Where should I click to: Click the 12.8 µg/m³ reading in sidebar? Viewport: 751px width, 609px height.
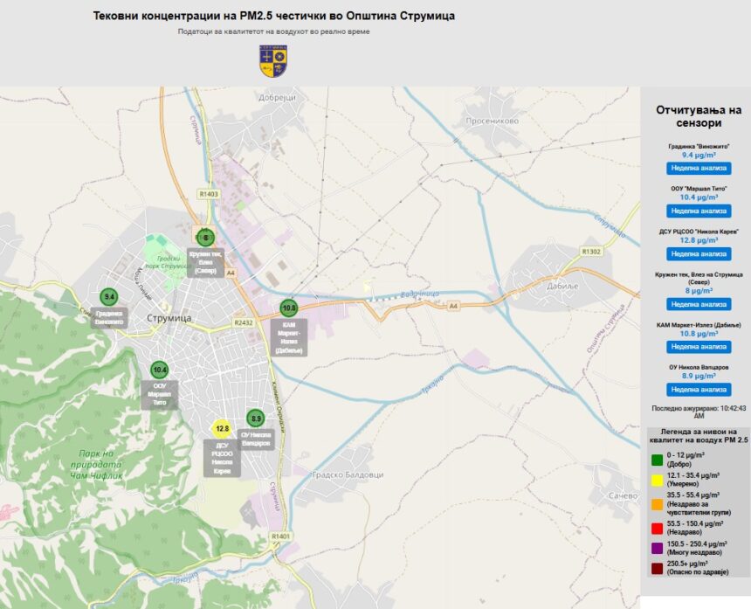click(699, 240)
